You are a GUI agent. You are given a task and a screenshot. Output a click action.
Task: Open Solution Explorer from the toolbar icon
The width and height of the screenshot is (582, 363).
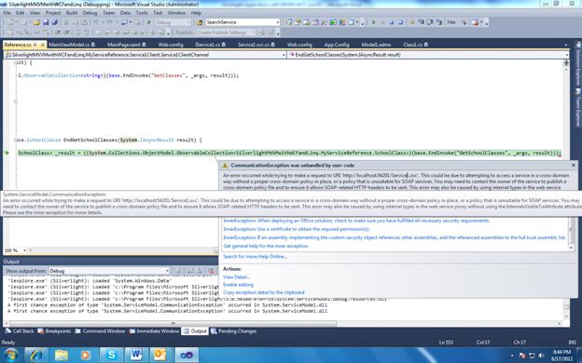[288, 22]
